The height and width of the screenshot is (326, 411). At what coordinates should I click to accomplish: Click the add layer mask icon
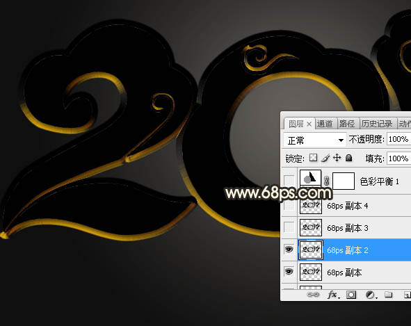tap(351, 295)
